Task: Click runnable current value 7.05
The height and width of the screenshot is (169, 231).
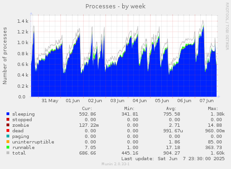Action: pyautogui.click(x=91, y=148)
